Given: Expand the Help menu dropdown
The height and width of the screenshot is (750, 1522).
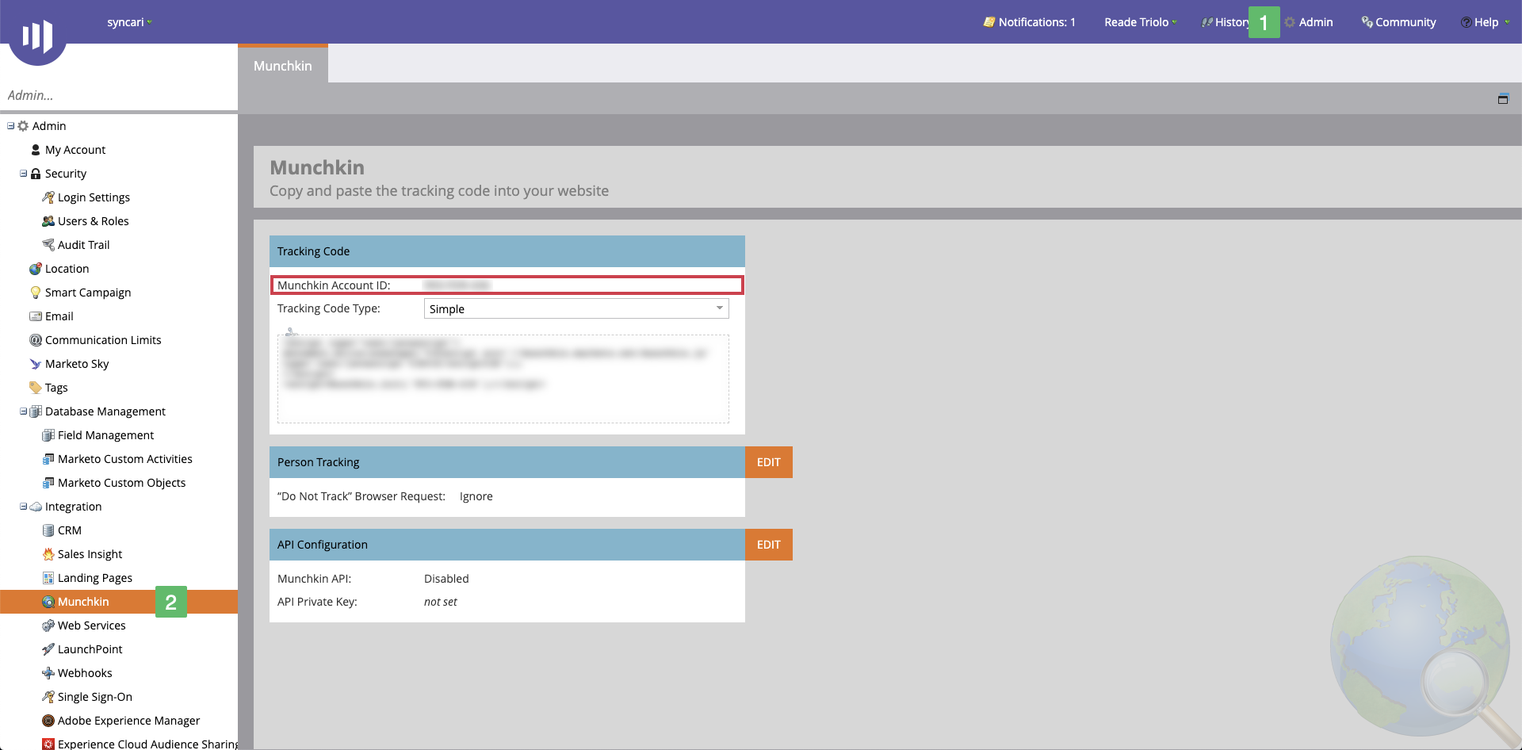Looking at the screenshot, I should [x=1486, y=22].
